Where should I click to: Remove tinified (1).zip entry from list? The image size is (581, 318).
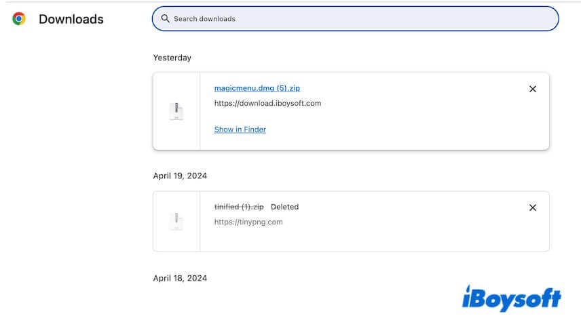532,207
